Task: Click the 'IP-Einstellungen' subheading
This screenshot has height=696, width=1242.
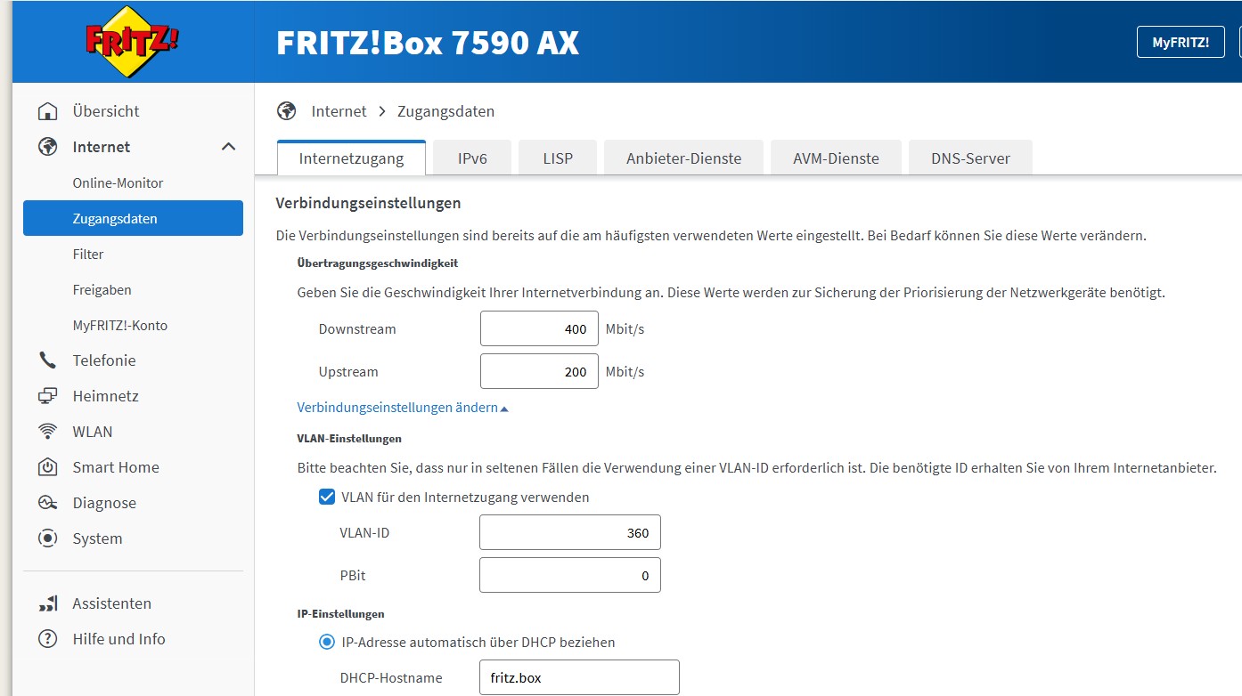Action: 341,613
